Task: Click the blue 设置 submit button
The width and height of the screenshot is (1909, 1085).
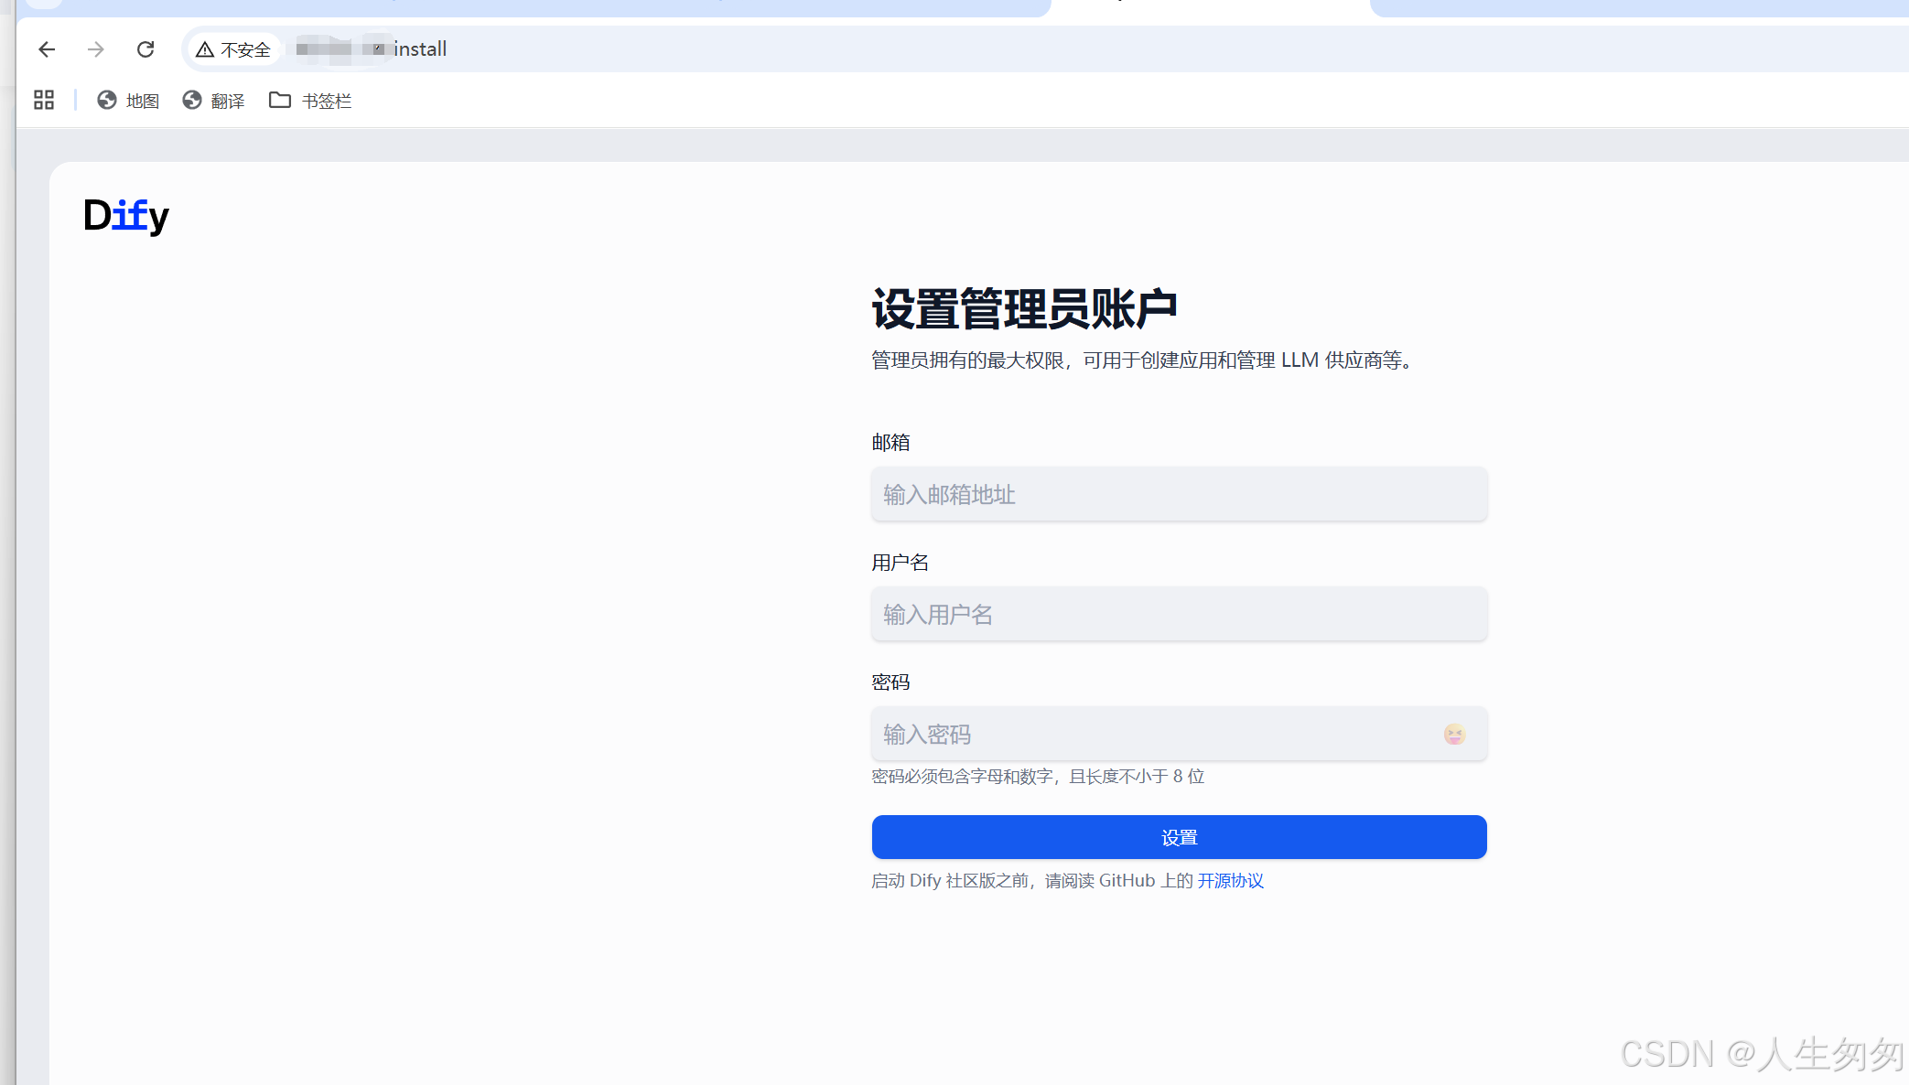Action: [1179, 837]
